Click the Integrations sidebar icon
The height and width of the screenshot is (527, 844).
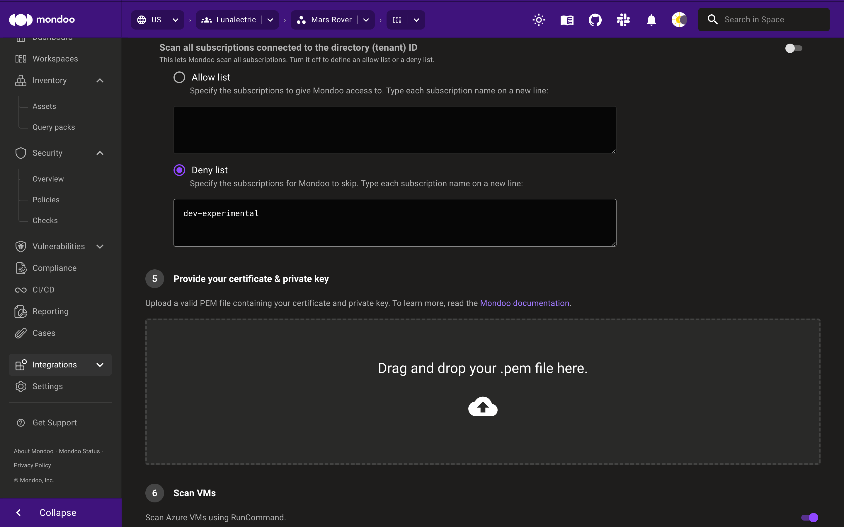click(x=21, y=364)
